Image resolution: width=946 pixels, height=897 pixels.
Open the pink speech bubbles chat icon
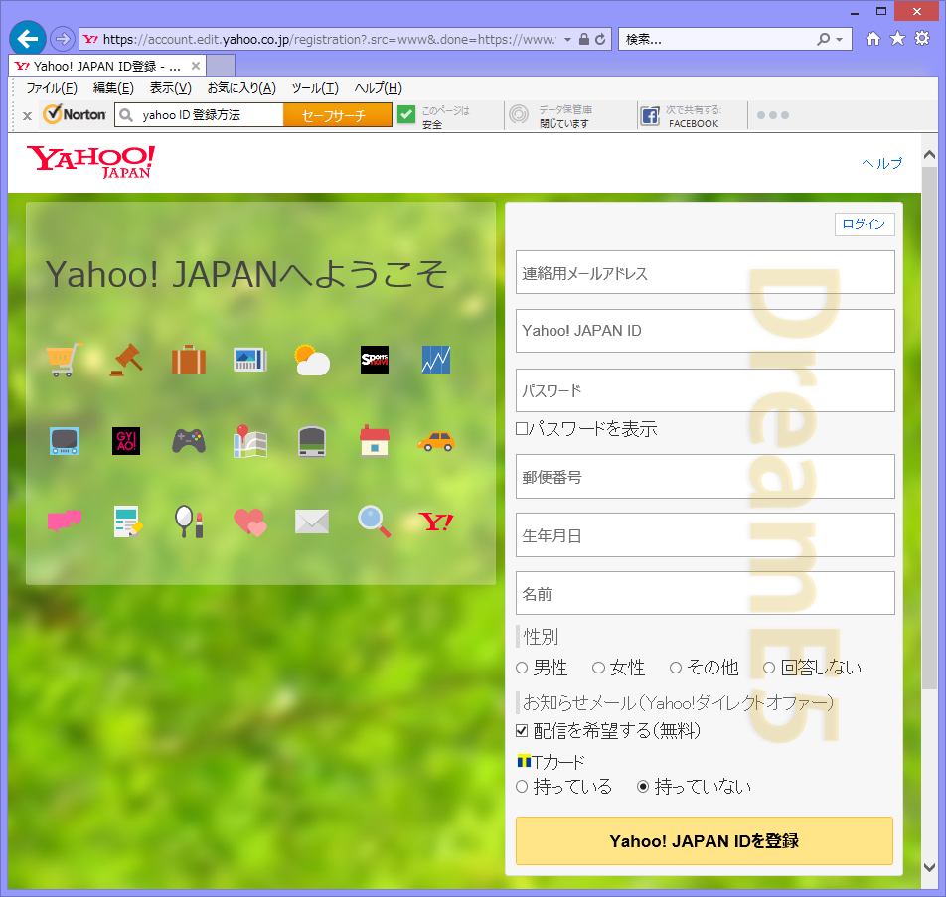coord(64,522)
